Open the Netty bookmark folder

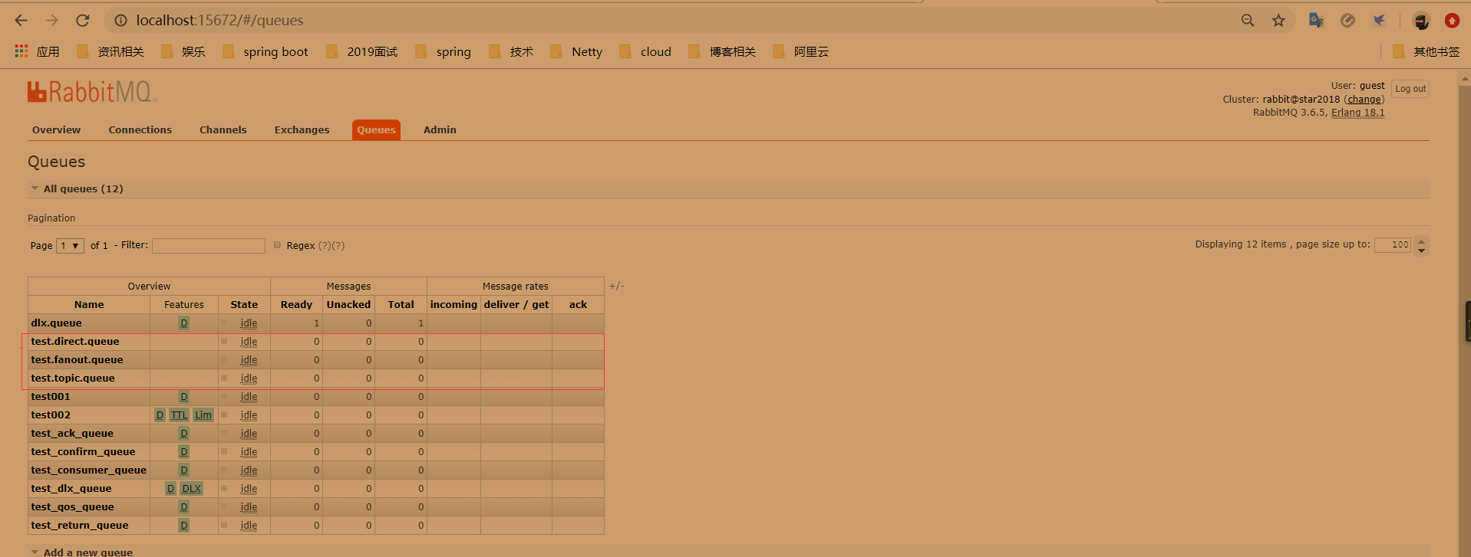tap(576, 51)
